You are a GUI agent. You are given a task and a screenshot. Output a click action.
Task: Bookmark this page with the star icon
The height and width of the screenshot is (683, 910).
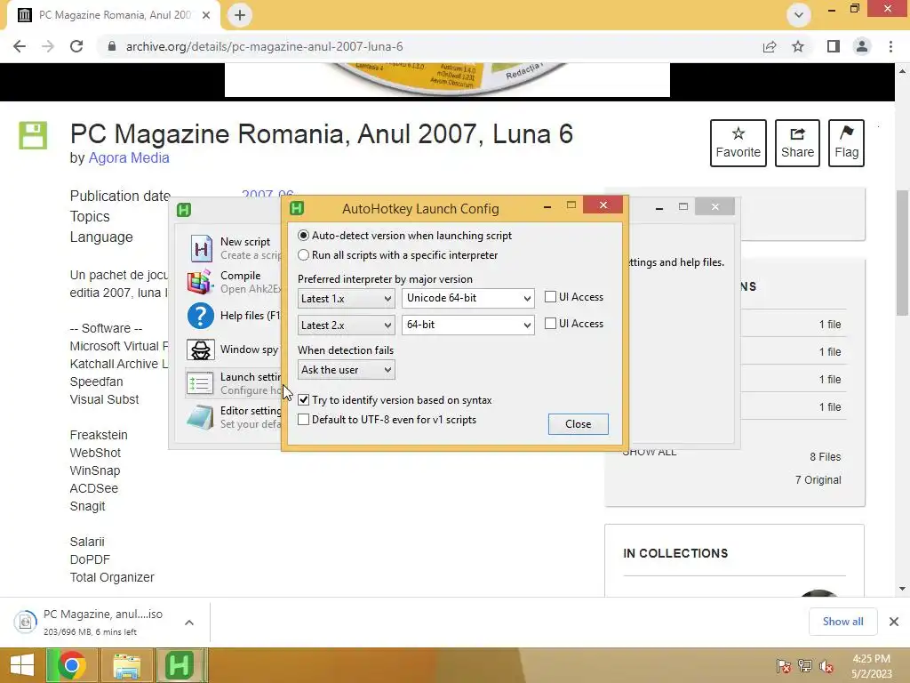[798, 46]
